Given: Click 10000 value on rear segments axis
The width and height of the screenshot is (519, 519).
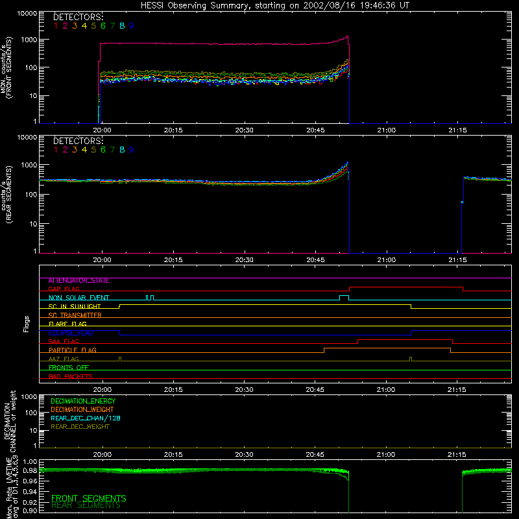Looking at the screenshot, I should (27, 138).
